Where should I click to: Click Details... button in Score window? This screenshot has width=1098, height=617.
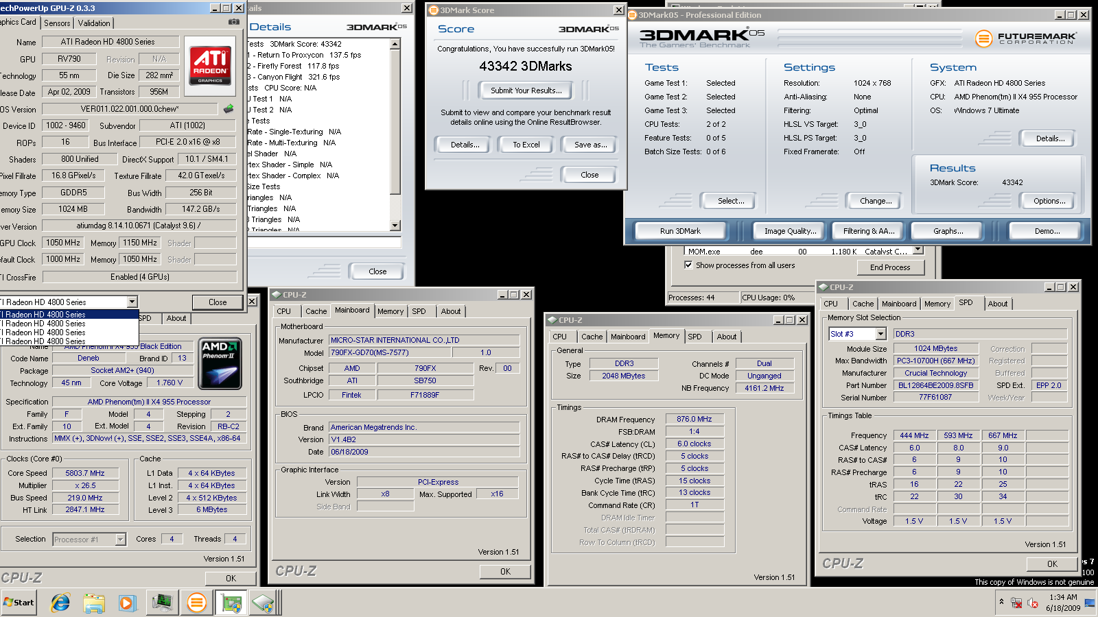pos(465,145)
